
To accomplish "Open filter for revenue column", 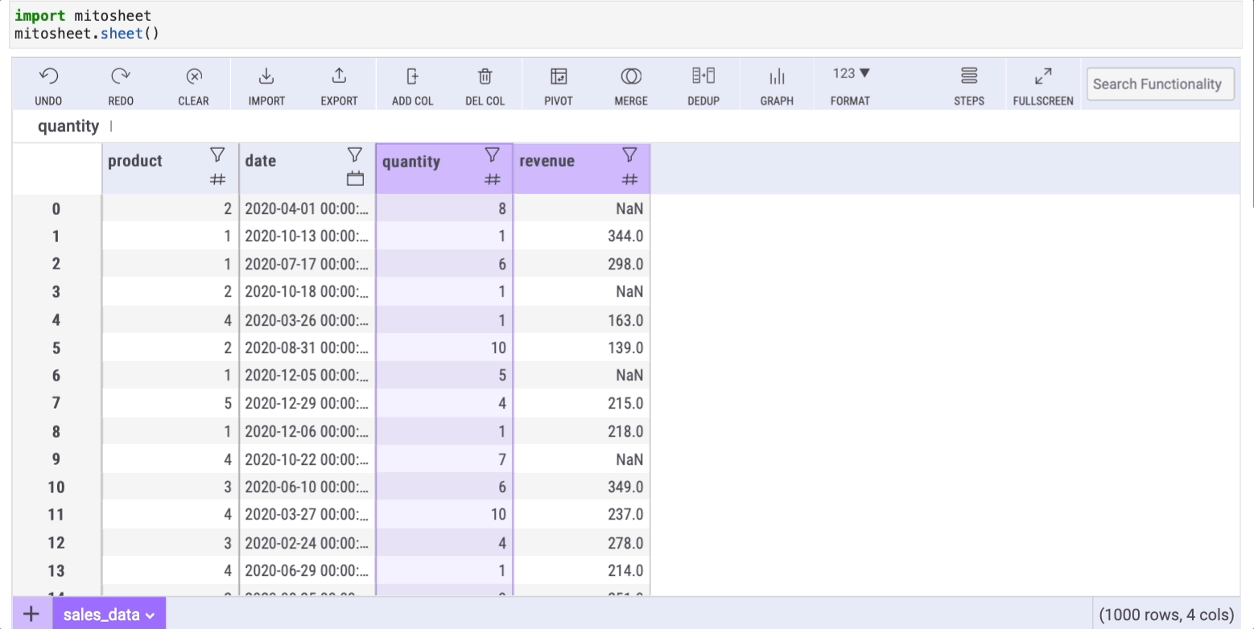I will [630, 154].
